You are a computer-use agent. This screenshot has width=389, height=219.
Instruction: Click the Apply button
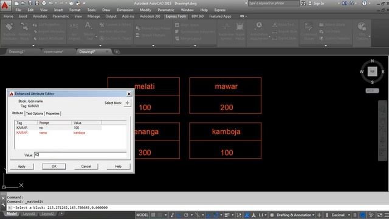pos(22,166)
